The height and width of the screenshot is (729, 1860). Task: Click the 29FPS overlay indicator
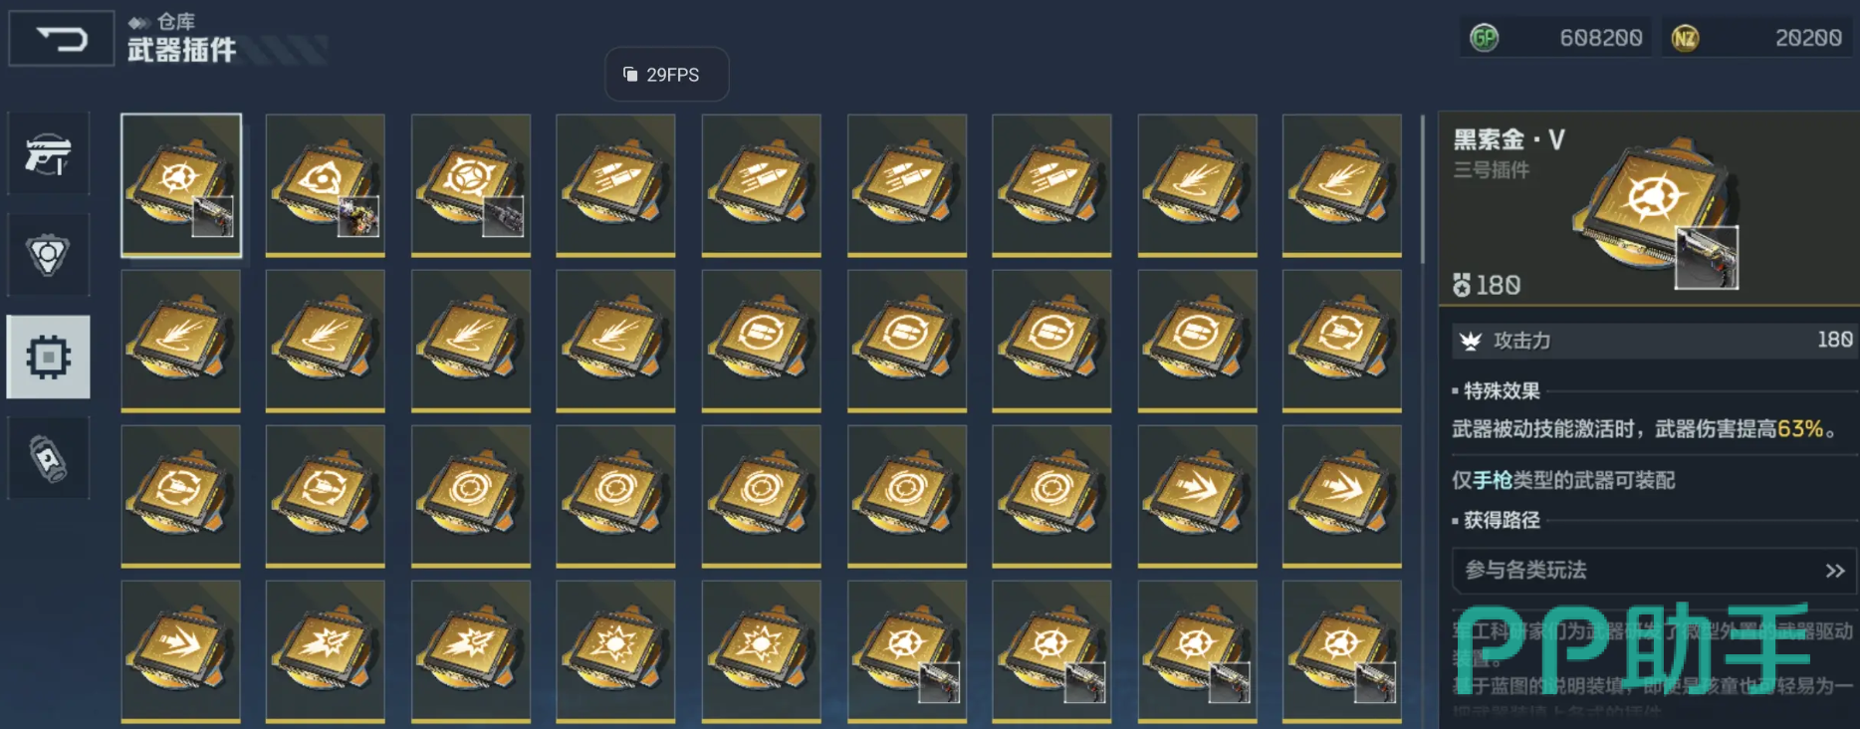tap(667, 75)
